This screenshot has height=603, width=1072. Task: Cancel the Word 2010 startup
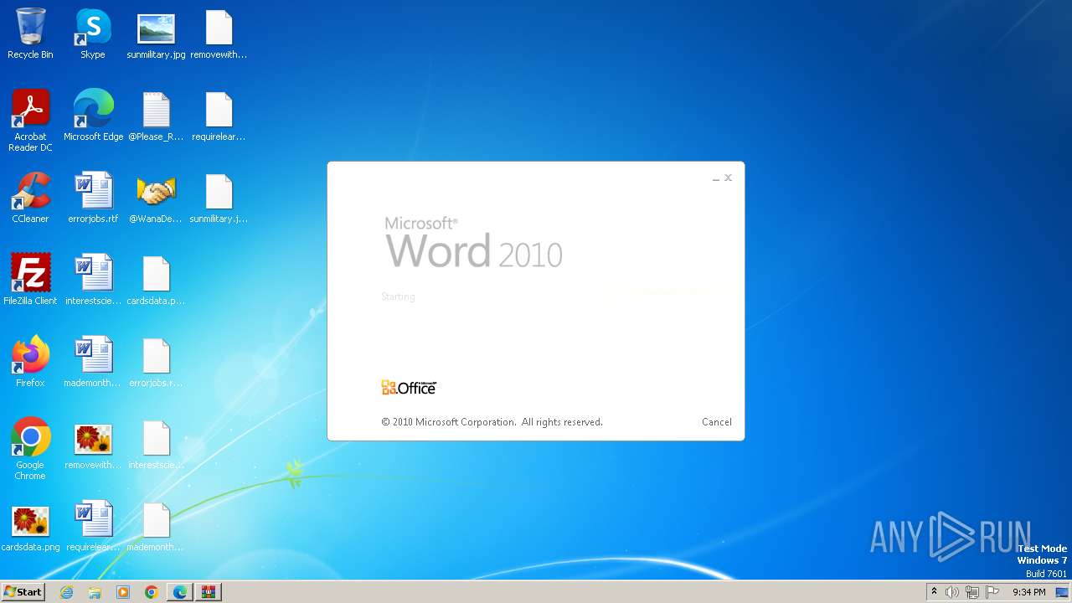pos(716,422)
